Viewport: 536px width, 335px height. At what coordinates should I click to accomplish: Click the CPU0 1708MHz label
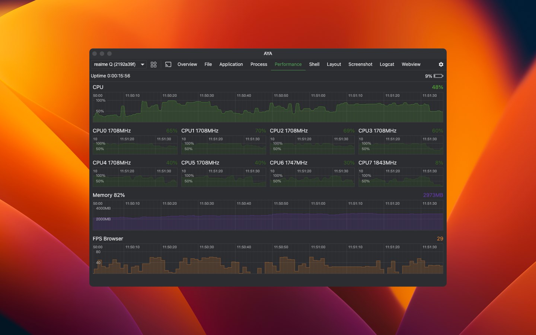[112, 131]
